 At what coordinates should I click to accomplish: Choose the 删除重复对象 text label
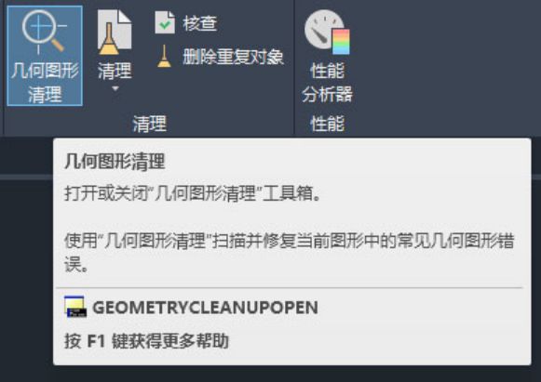(x=233, y=57)
